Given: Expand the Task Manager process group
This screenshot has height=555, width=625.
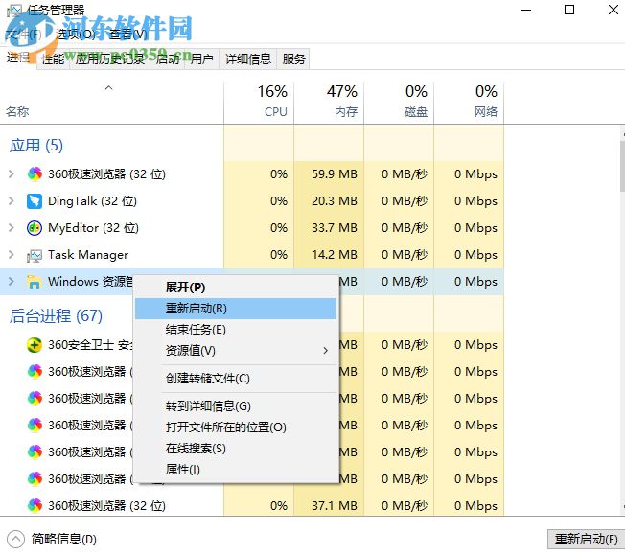Looking at the screenshot, I should coord(12,255).
